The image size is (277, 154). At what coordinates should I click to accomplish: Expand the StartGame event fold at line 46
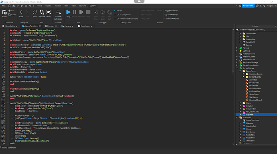coord(8,96)
